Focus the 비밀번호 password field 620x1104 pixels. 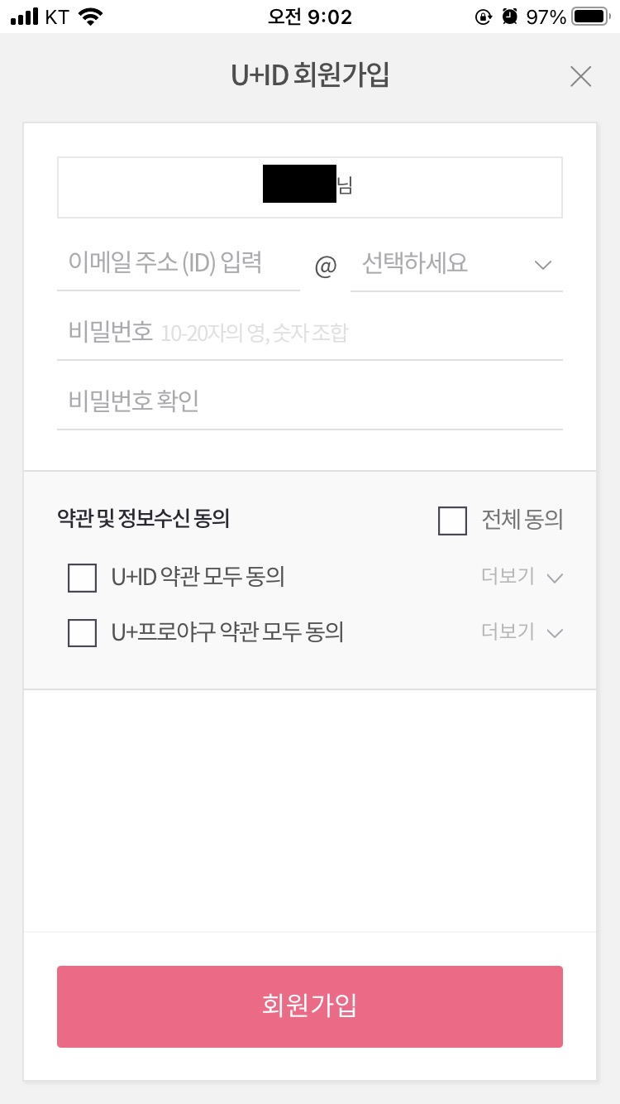(310, 334)
